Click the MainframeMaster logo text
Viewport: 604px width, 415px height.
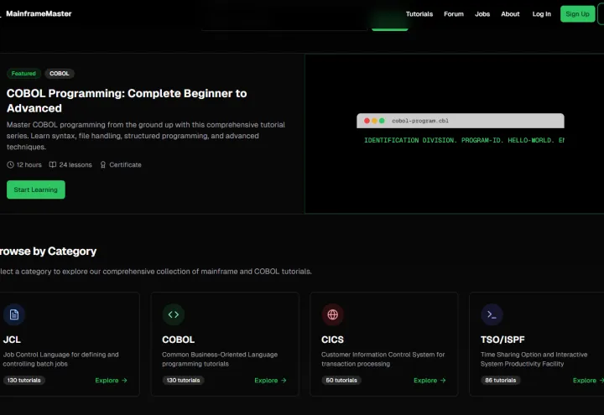tap(39, 13)
